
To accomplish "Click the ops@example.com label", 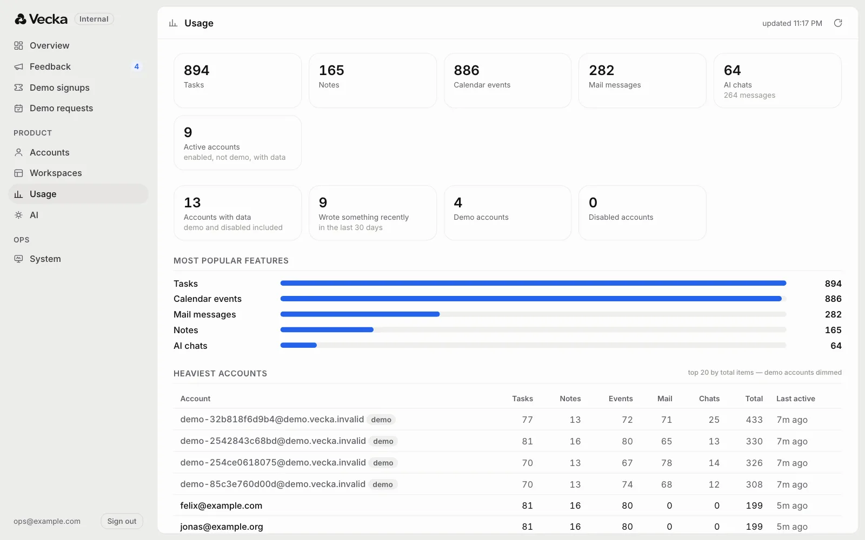I will [47, 521].
